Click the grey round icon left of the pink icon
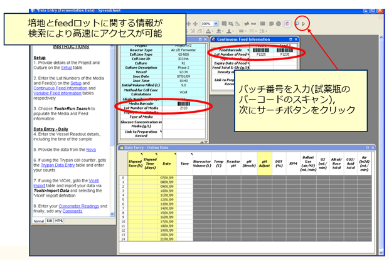 [279, 24]
